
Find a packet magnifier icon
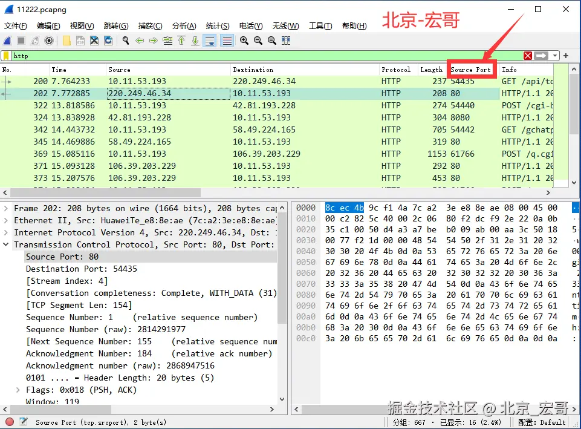(x=126, y=41)
